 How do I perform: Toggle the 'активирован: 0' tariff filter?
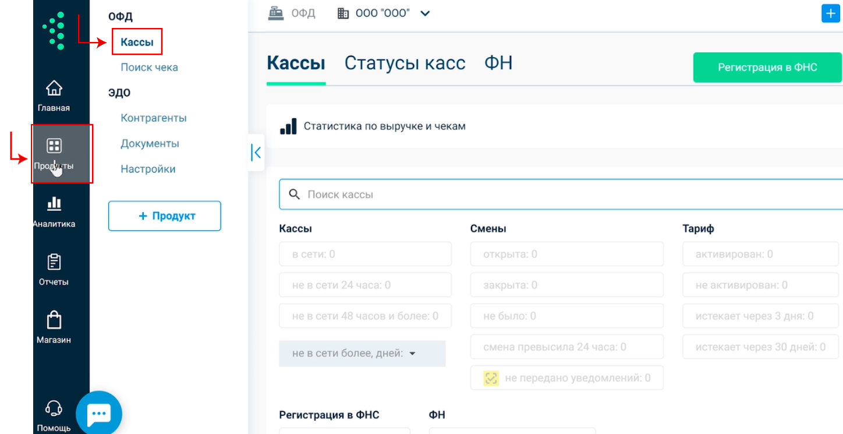click(x=762, y=254)
